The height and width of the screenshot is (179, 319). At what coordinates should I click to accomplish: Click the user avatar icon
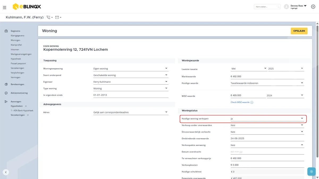pyautogui.click(x=286, y=7)
